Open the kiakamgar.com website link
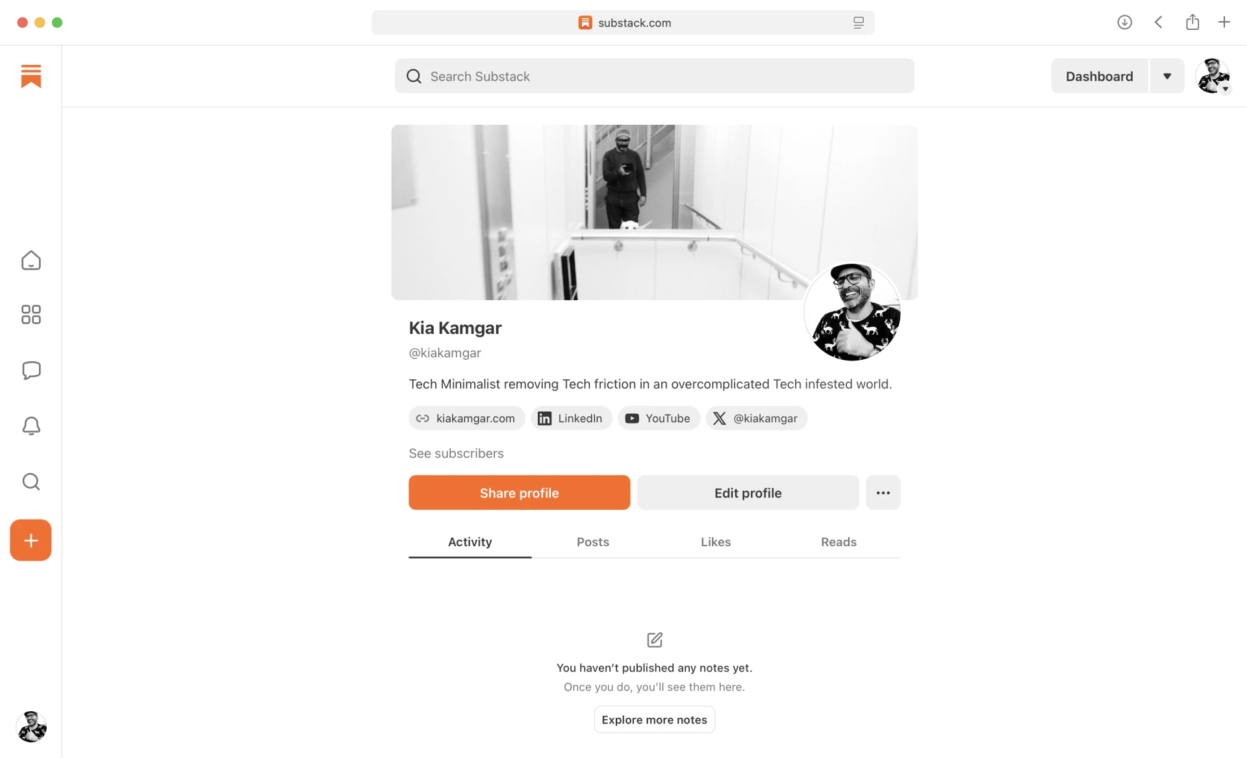Image resolution: width=1247 pixels, height=758 pixels. (466, 418)
